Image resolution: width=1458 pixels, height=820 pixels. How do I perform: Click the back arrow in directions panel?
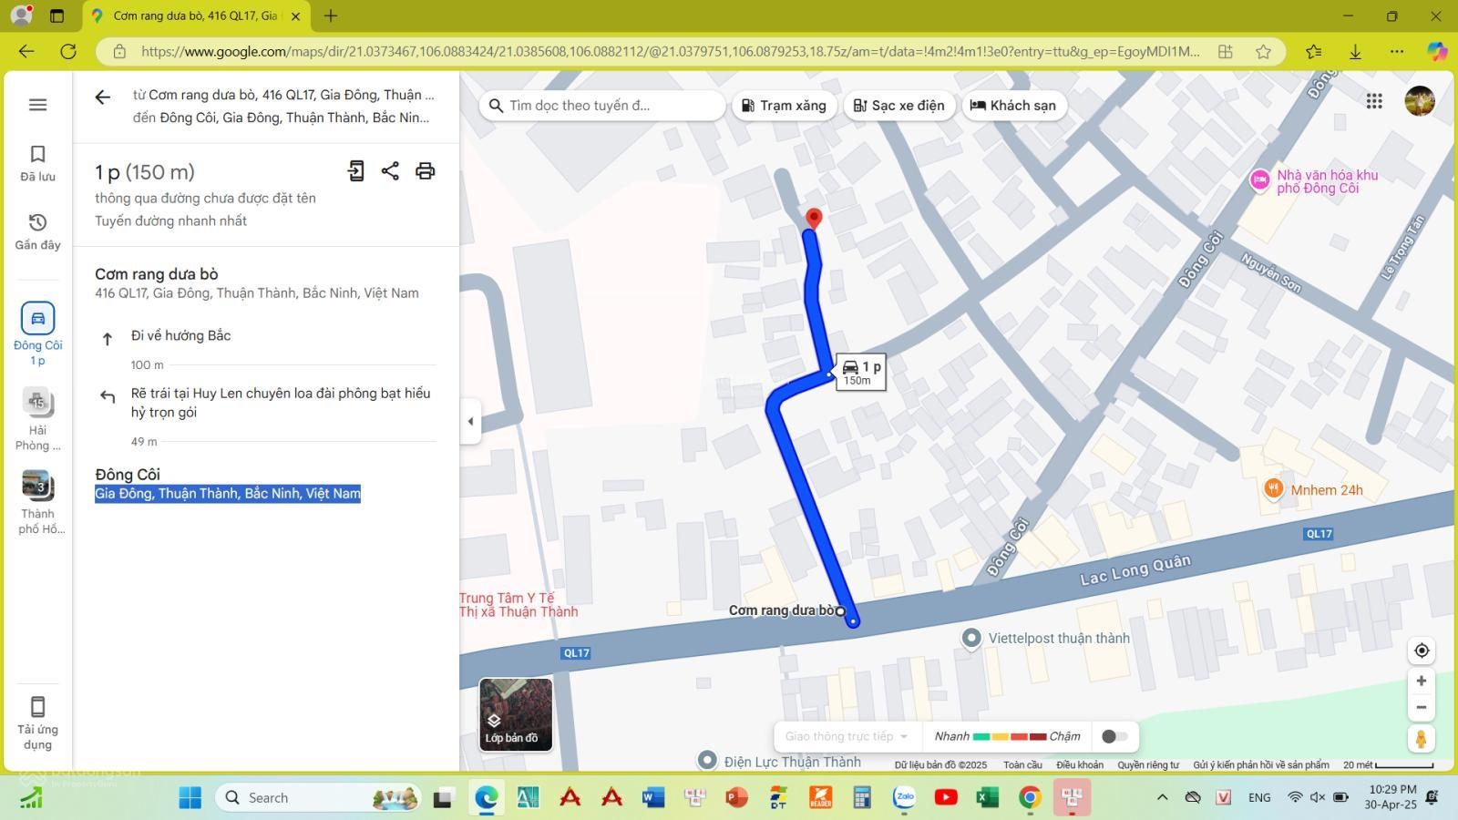[x=103, y=97]
